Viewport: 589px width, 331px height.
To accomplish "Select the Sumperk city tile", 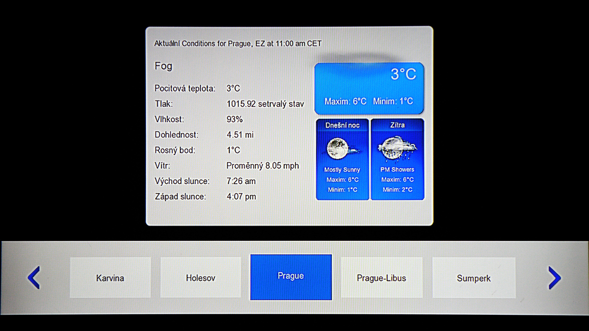I will click(x=474, y=278).
